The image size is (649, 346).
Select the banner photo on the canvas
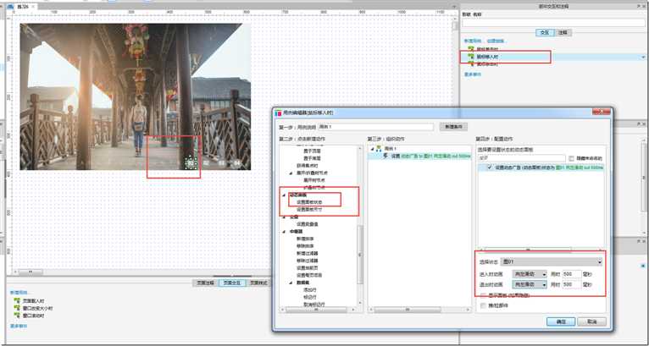135,96
